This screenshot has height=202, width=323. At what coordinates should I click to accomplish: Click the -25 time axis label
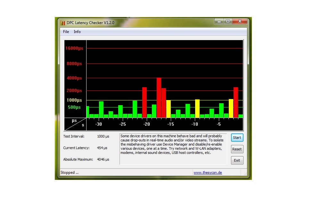pos(122,124)
